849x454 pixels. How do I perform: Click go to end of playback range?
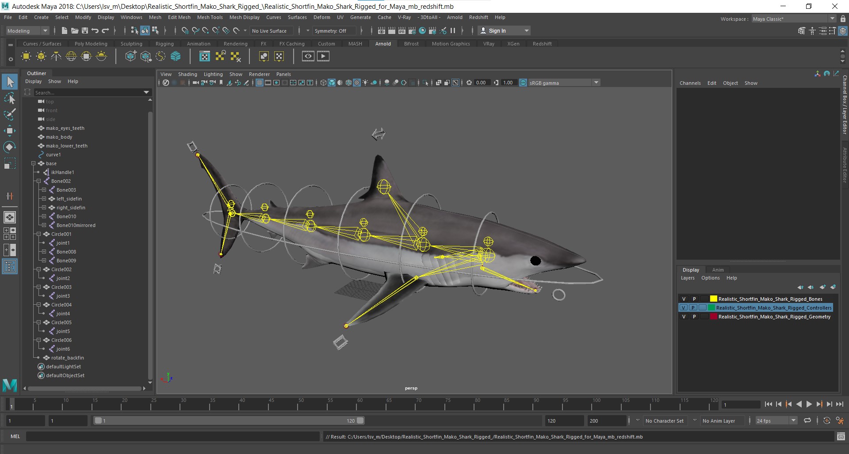[839, 404]
